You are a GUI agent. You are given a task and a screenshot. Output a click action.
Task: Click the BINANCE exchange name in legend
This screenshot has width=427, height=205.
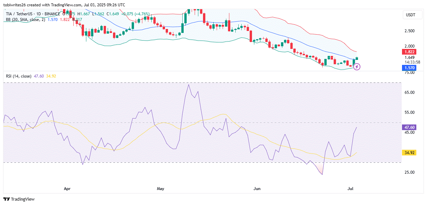point(52,14)
